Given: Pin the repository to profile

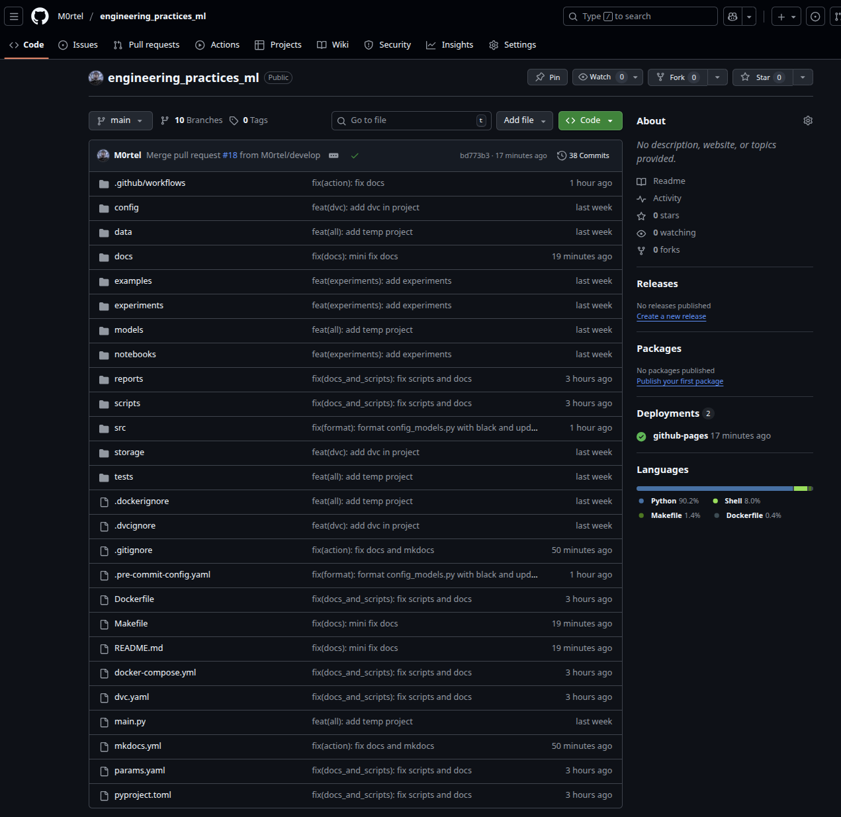Looking at the screenshot, I should click(x=548, y=77).
